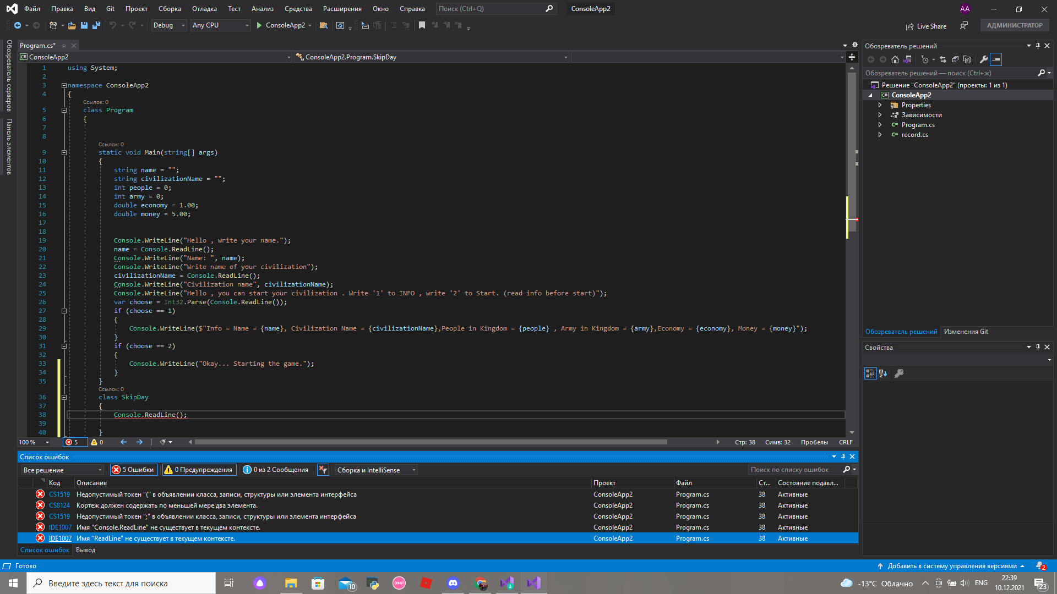
Task: Click the Save All disks icon
Action: (x=96, y=25)
